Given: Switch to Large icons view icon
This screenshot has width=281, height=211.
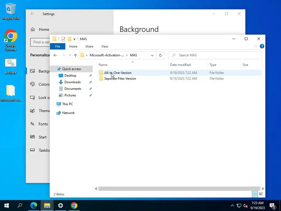Looking at the screenshot, I should 261,194.
